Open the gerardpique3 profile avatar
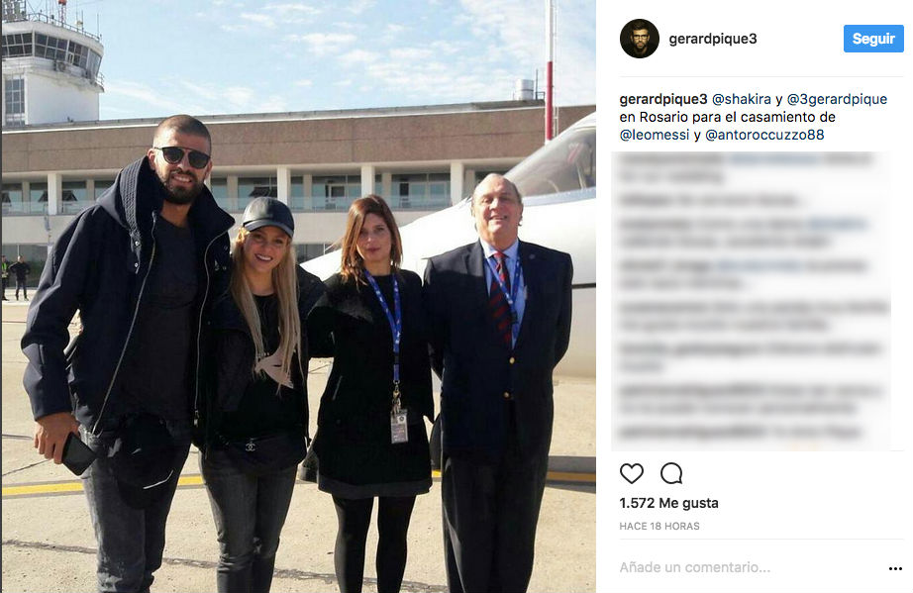The image size is (913, 593). pos(640,39)
